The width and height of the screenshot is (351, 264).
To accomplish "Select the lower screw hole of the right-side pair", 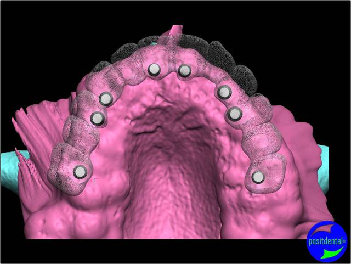I will [234, 114].
